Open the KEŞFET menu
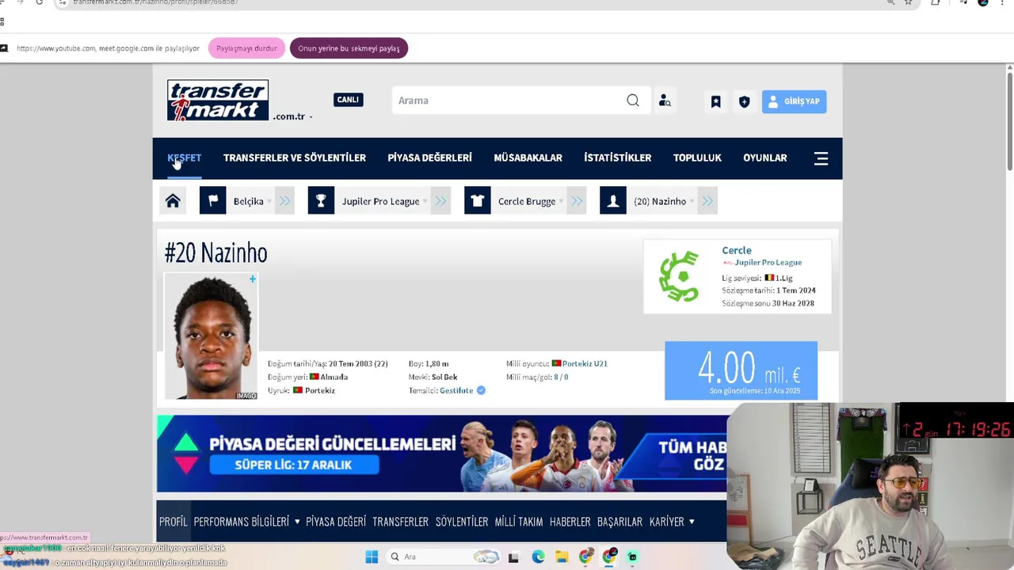 point(184,158)
